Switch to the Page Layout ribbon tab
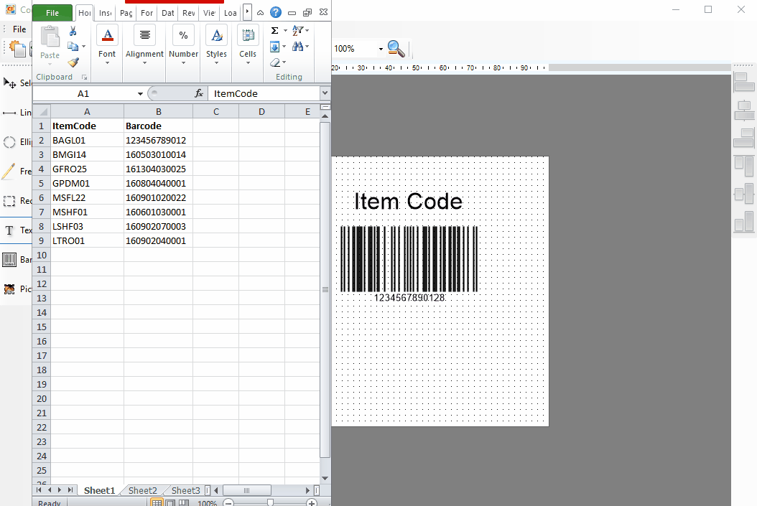Screen dimensions: 757x506 click(x=126, y=13)
